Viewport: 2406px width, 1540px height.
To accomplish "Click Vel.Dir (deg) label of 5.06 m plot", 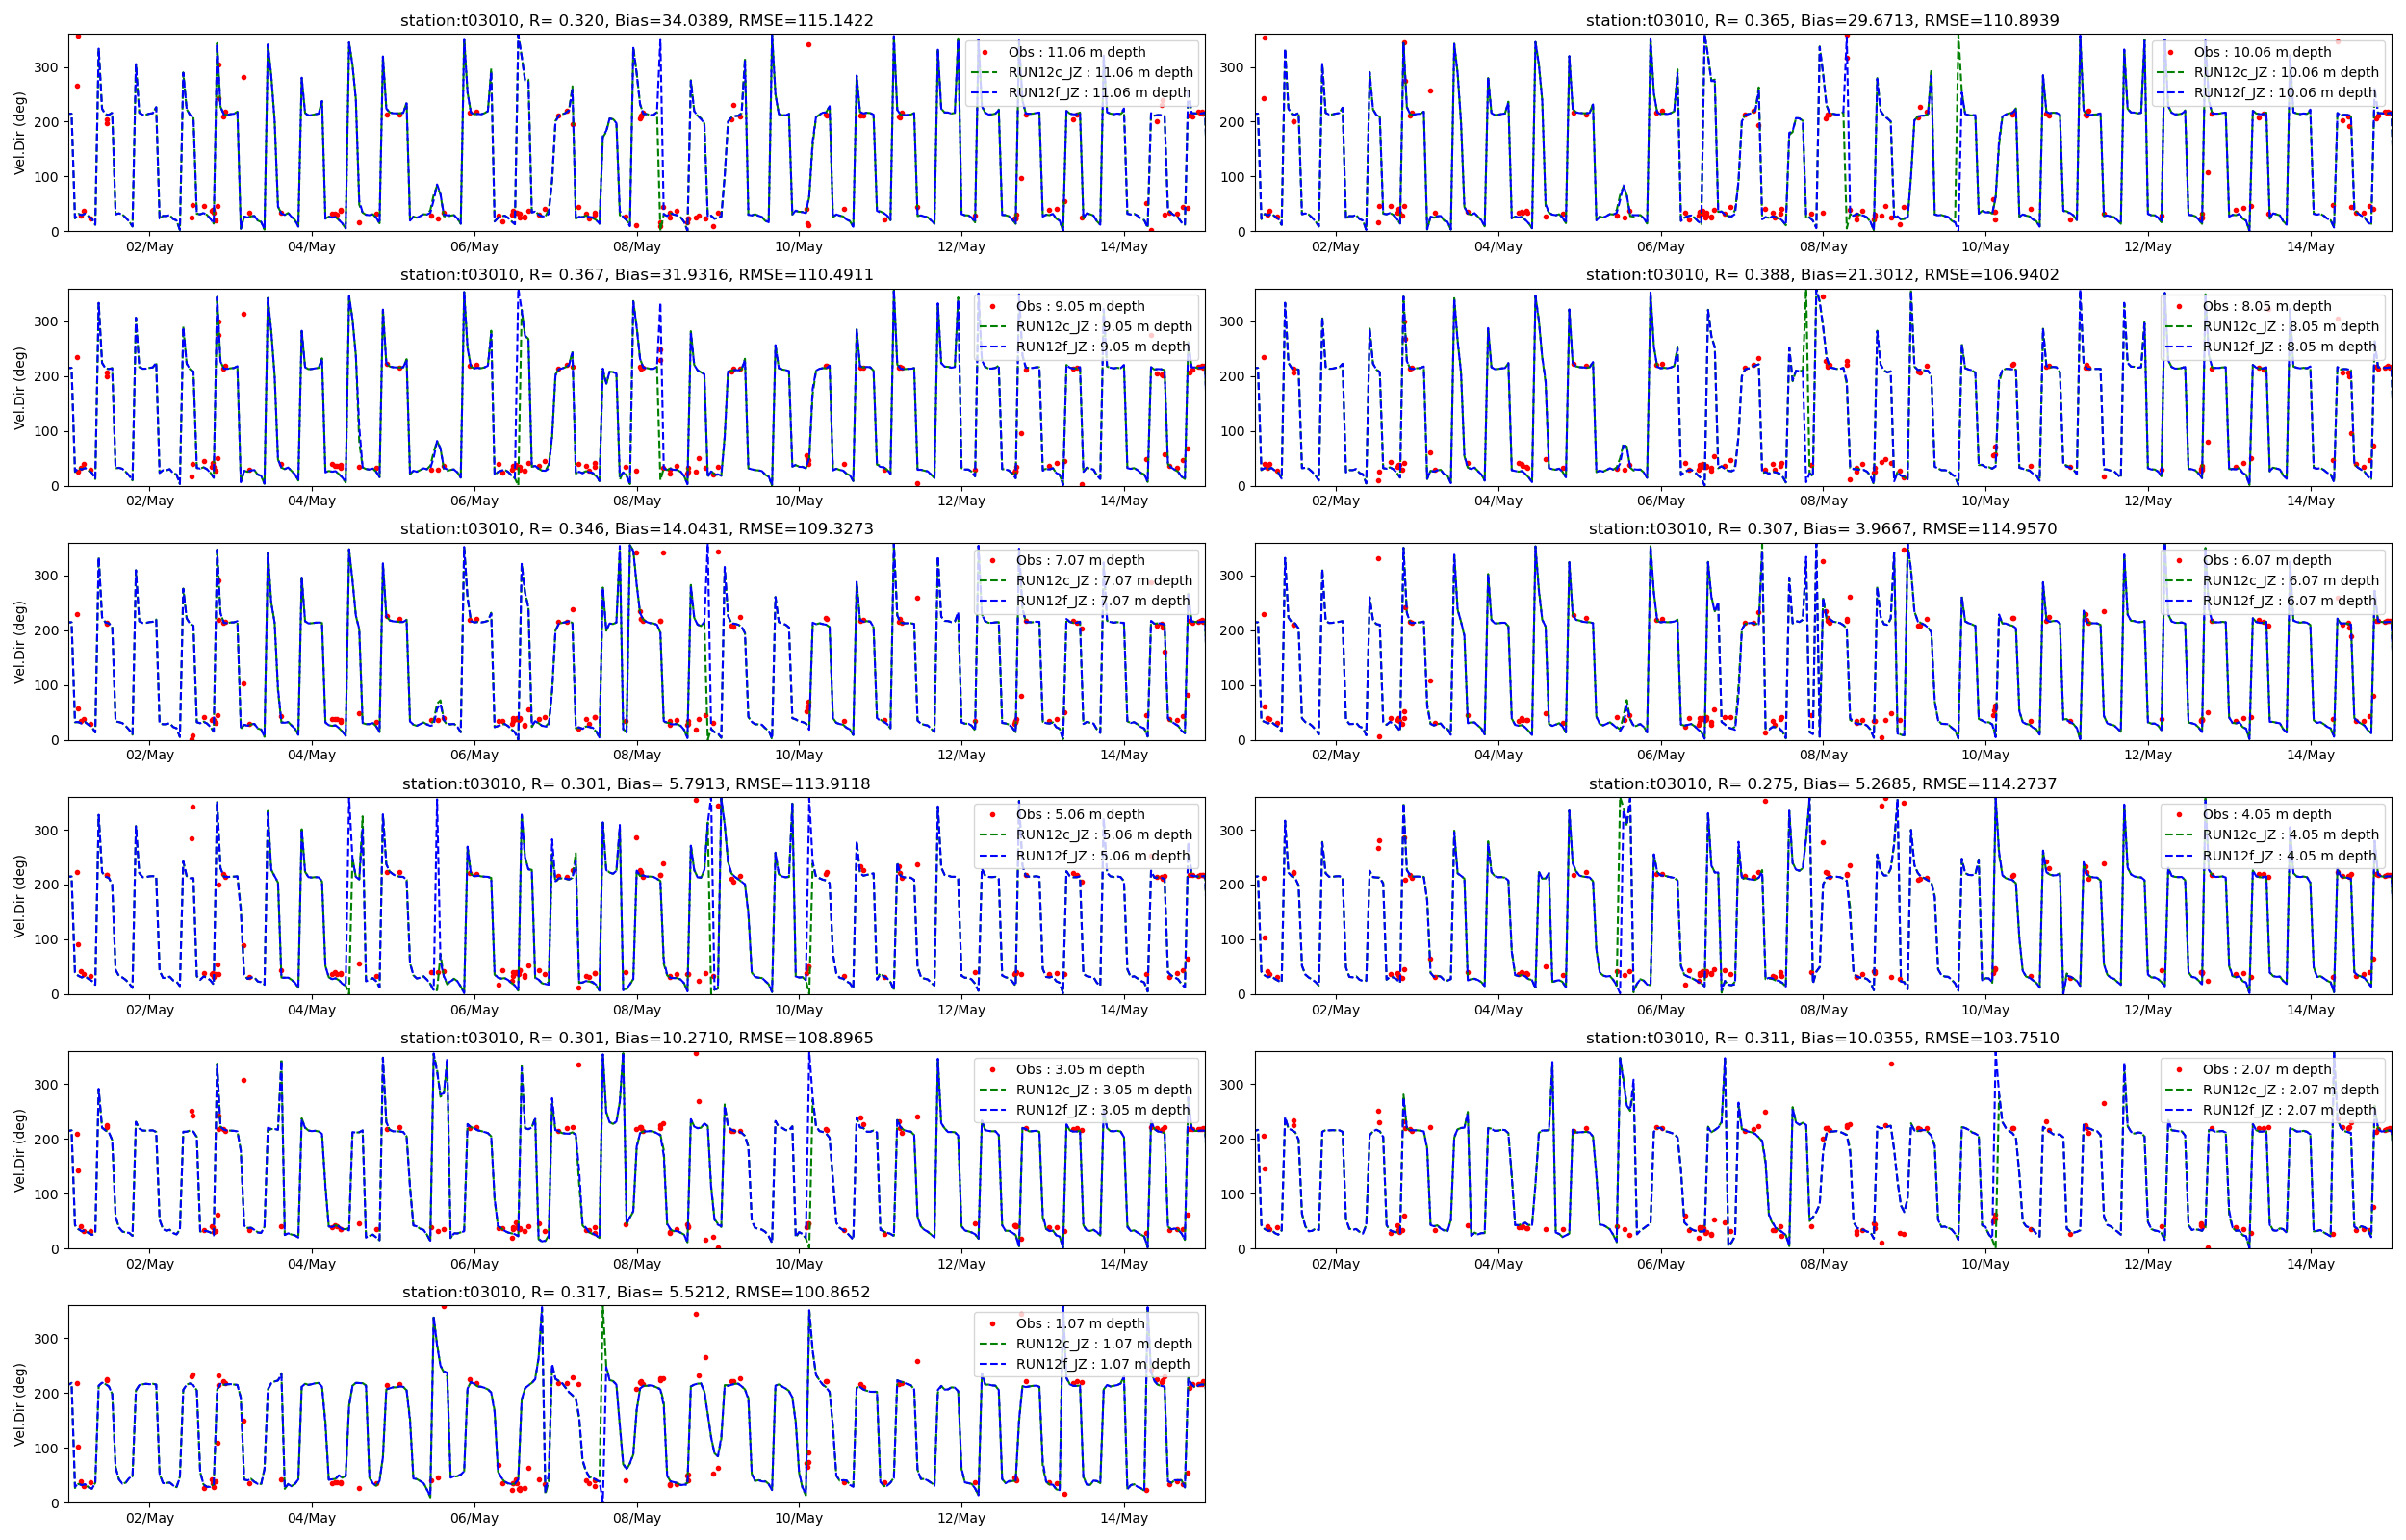I will pyautogui.click(x=20, y=896).
